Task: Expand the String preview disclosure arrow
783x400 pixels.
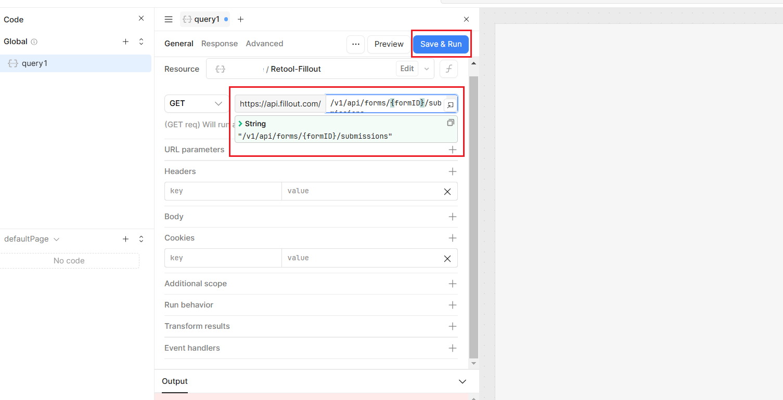Action: 240,124
